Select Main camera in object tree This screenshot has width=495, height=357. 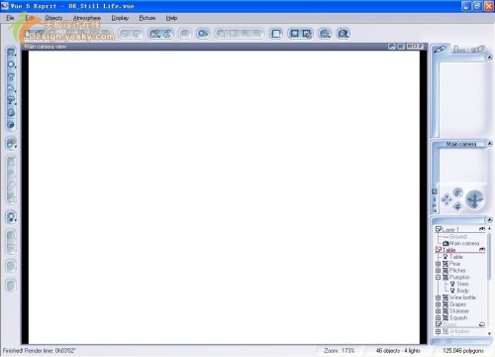click(x=464, y=243)
